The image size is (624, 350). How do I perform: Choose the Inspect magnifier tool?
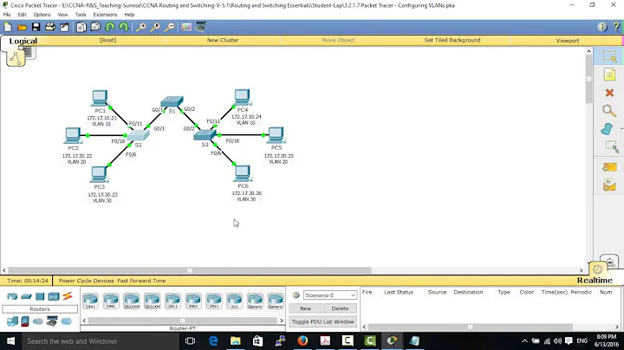click(x=609, y=110)
